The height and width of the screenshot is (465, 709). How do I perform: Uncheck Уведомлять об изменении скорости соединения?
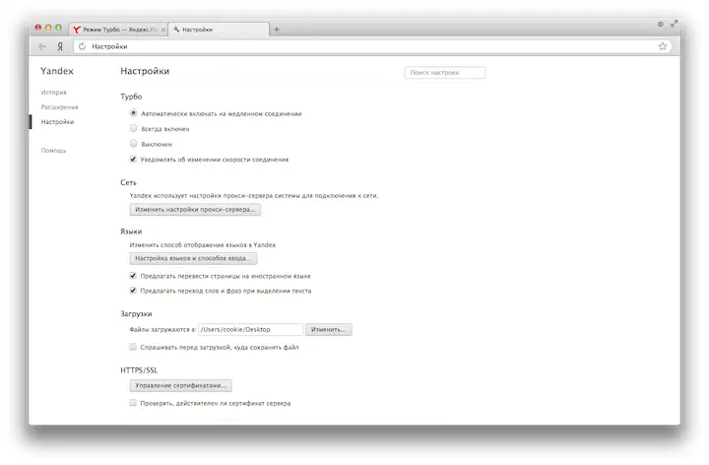click(133, 160)
